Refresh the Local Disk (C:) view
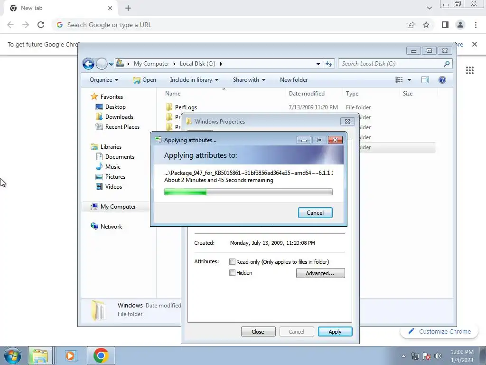Image resolution: width=486 pixels, height=365 pixels. tap(329, 64)
